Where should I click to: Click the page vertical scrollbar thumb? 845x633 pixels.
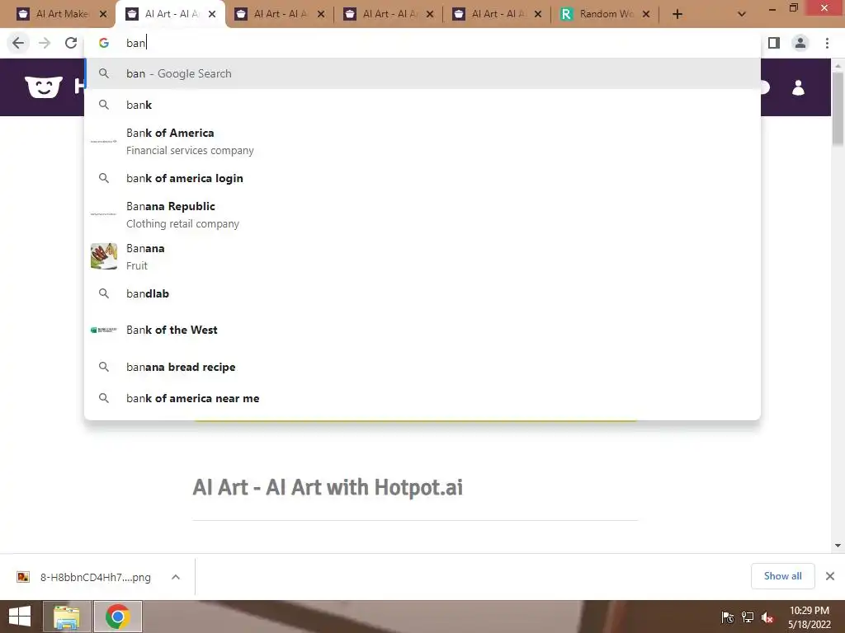click(838, 108)
